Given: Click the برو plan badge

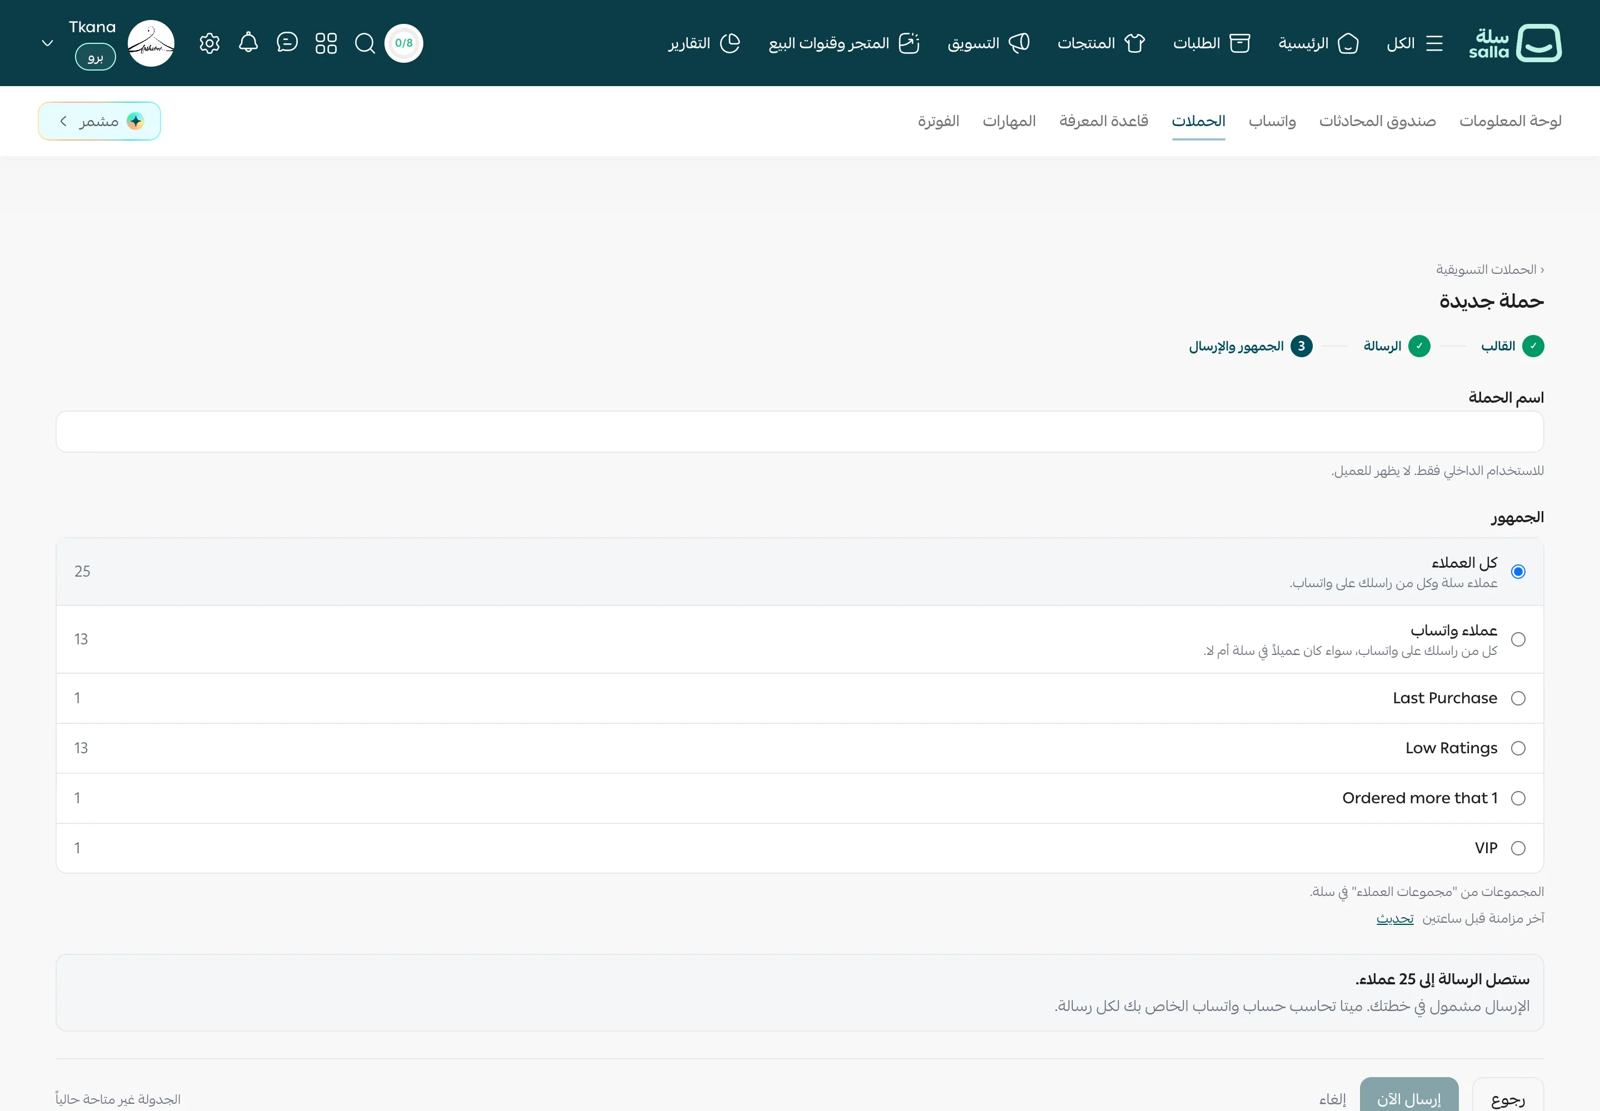Looking at the screenshot, I should pyautogui.click(x=96, y=57).
